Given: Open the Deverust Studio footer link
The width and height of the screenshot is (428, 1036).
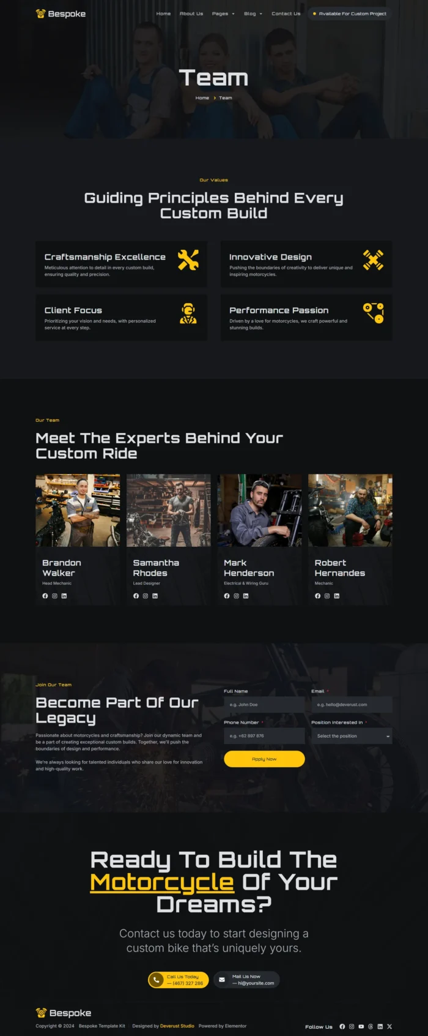Looking at the screenshot, I should coord(177,1026).
